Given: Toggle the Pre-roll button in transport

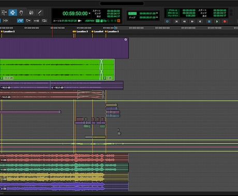Looking at the screenshot, I should tap(173, 10).
